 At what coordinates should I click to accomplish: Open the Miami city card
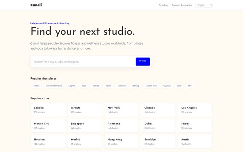(195, 126)
